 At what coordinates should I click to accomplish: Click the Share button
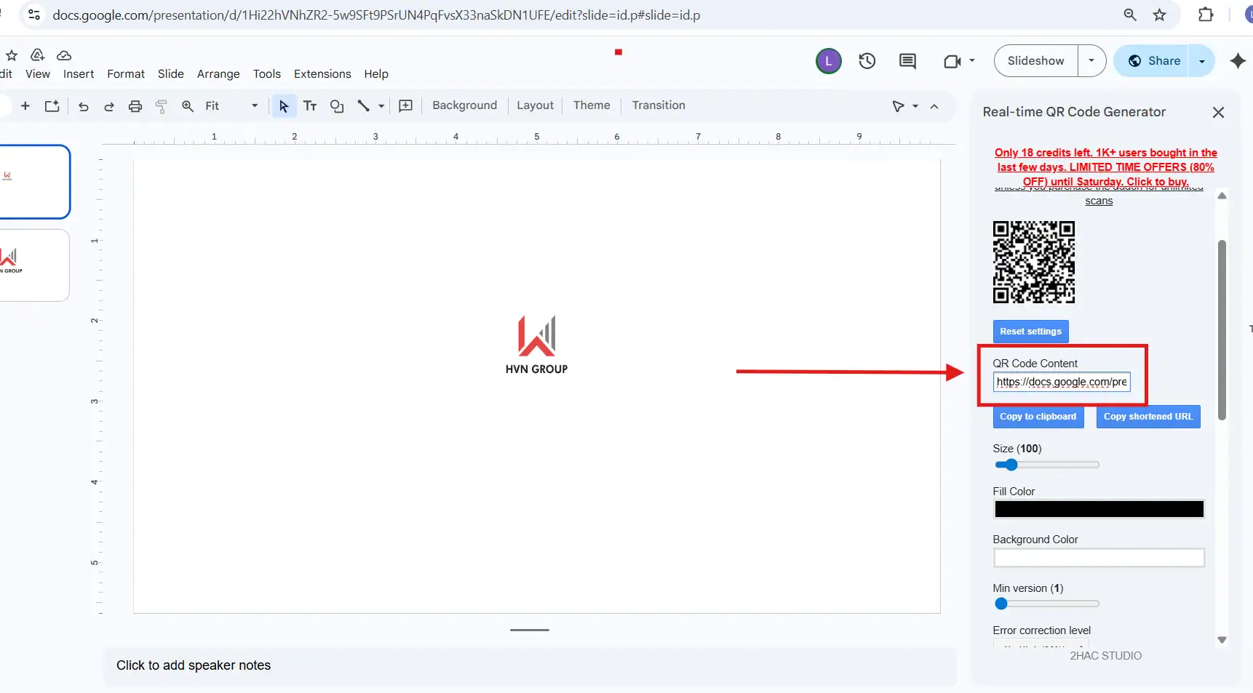[x=1153, y=61]
